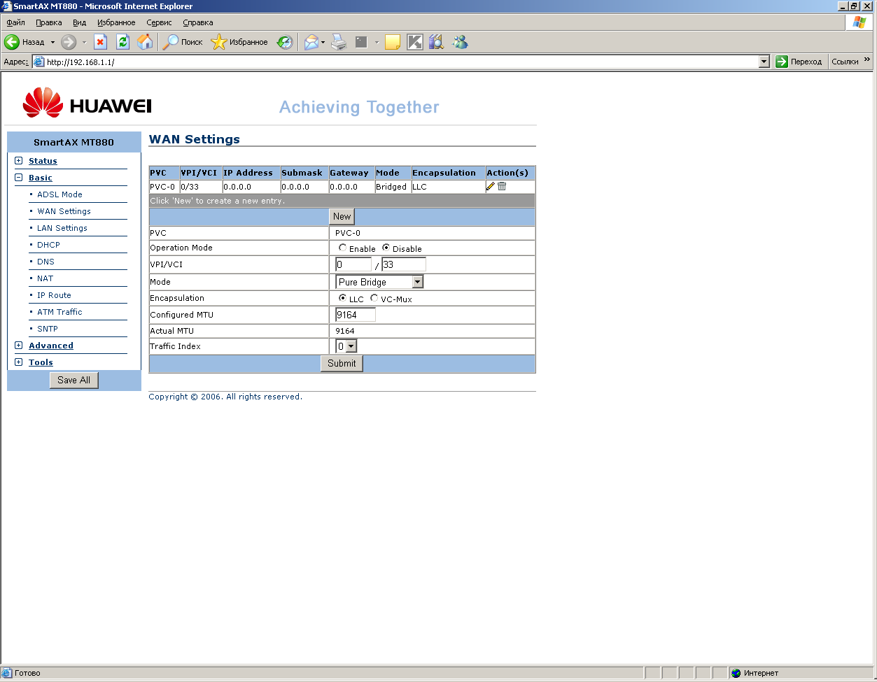The width and height of the screenshot is (877, 682).
Task: Open the IP Route link
Action: (x=54, y=295)
